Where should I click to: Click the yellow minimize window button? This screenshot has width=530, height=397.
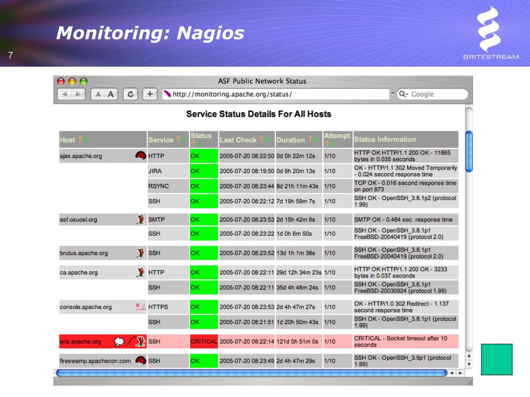[72, 81]
